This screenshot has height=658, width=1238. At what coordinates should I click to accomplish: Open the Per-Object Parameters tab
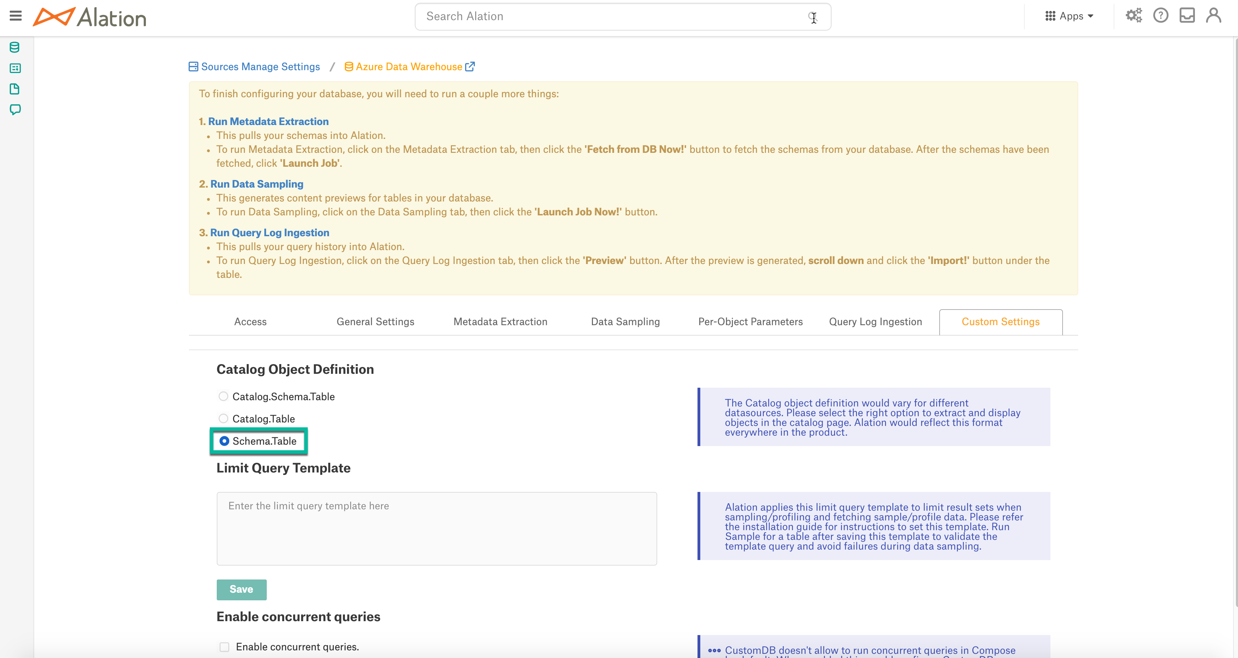coord(750,322)
